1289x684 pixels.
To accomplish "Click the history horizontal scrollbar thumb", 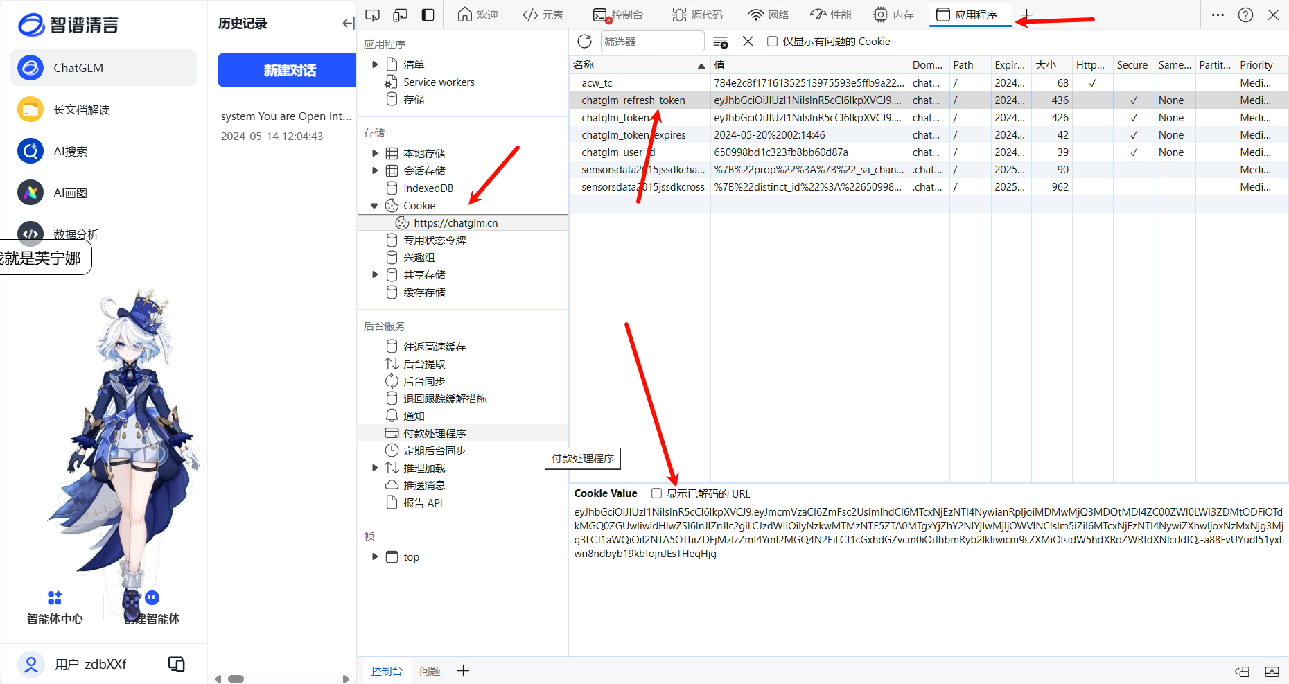I will (236, 679).
